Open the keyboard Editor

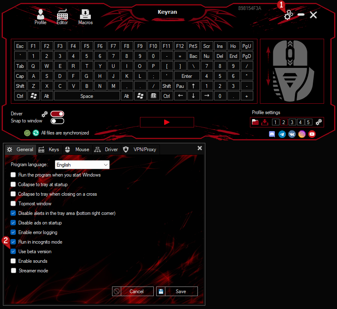(62, 17)
